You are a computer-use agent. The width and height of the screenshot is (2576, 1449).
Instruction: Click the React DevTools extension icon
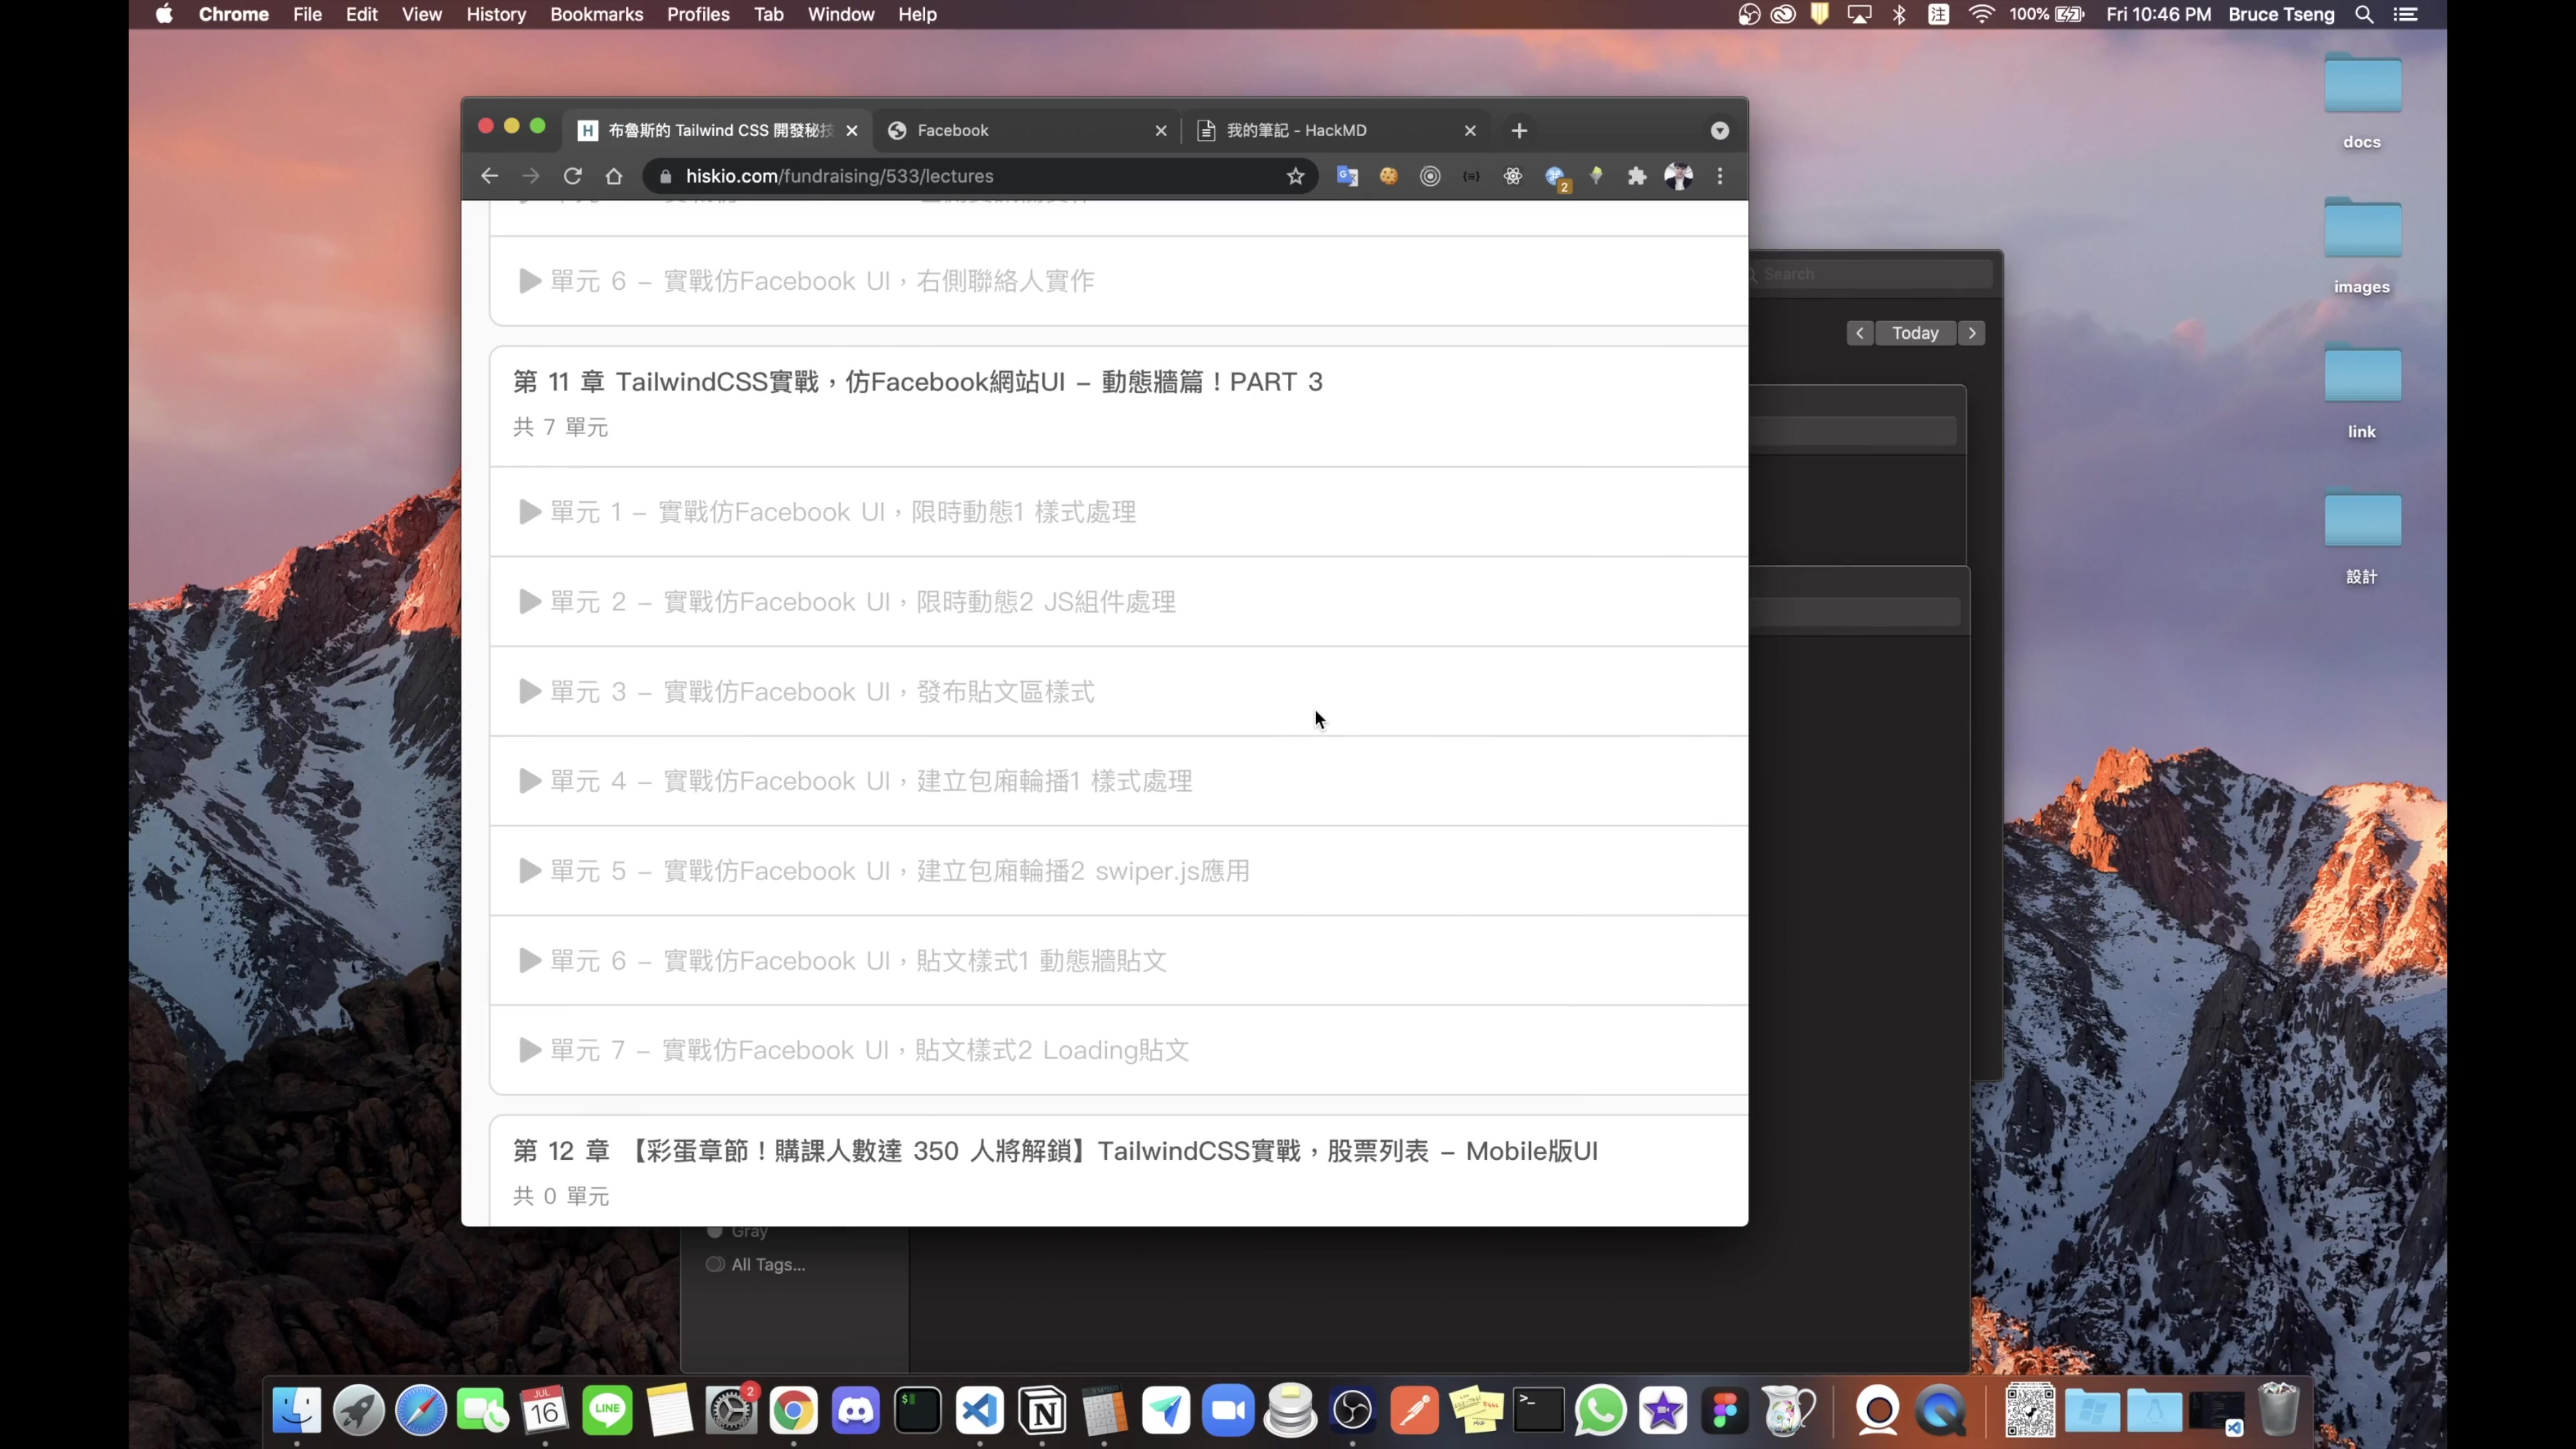1513,177
